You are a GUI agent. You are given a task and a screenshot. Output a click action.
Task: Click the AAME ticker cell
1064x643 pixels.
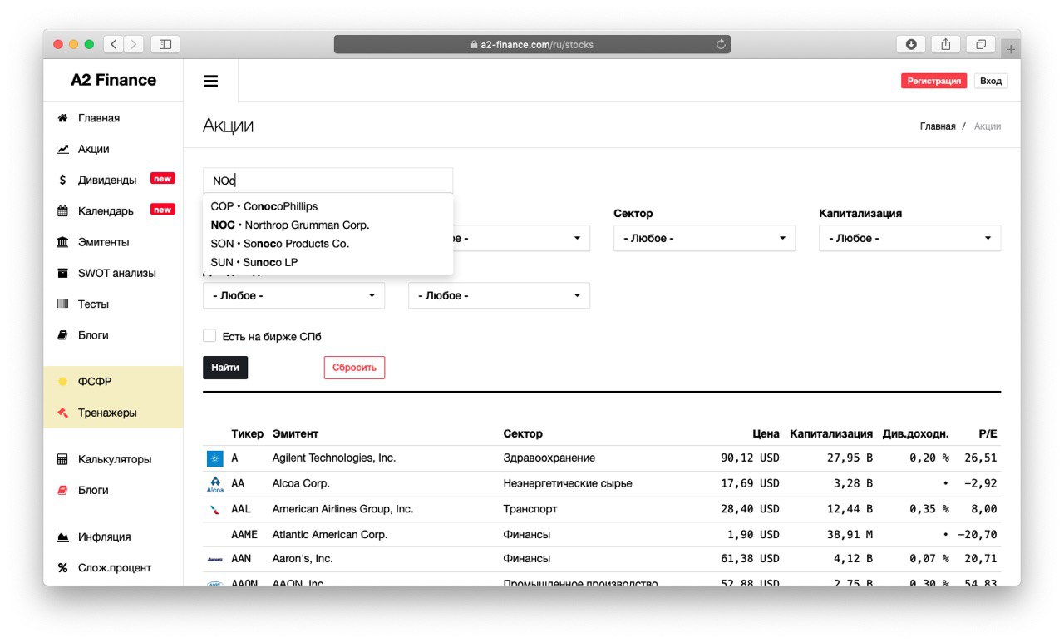pyautogui.click(x=244, y=534)
